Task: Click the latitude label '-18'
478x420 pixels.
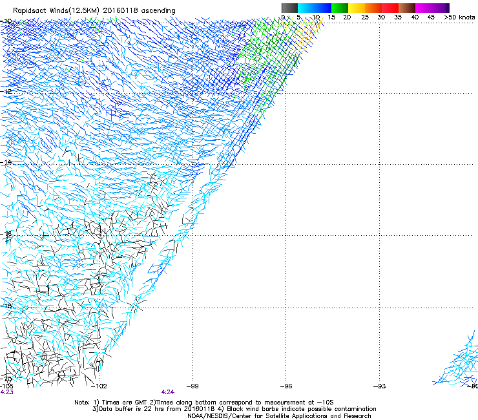Action: (6, 306)
